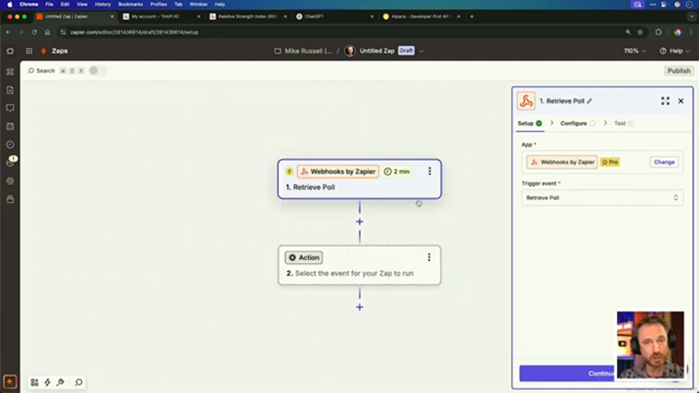The image size is (699, 393).
Task: Click the 2 min polling badge
Action: [x=396, y=171]
